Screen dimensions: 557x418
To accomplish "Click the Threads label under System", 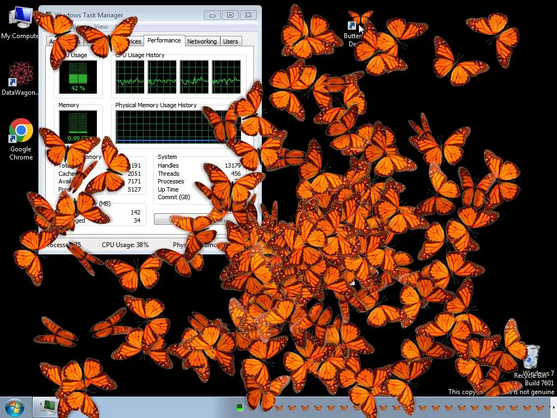I will click(169, 174).
